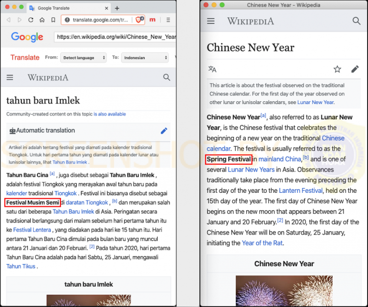The image size is (368, 307).
Task: Click the watch star icon
Action: coord(337,69)
